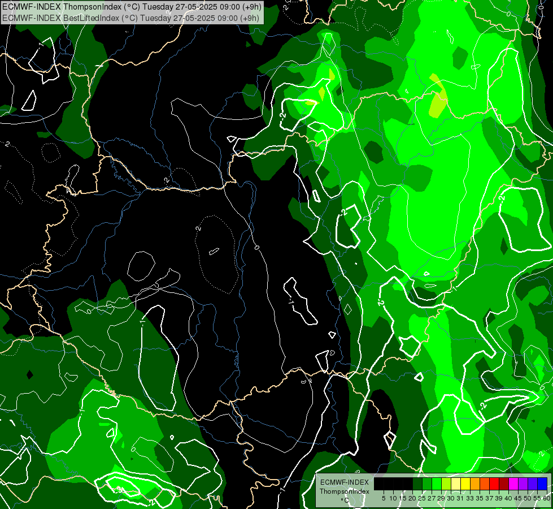This screenshot has width=553, height=509.
Task: Click the °C unit label in legend
Action: tap(345, 501)
